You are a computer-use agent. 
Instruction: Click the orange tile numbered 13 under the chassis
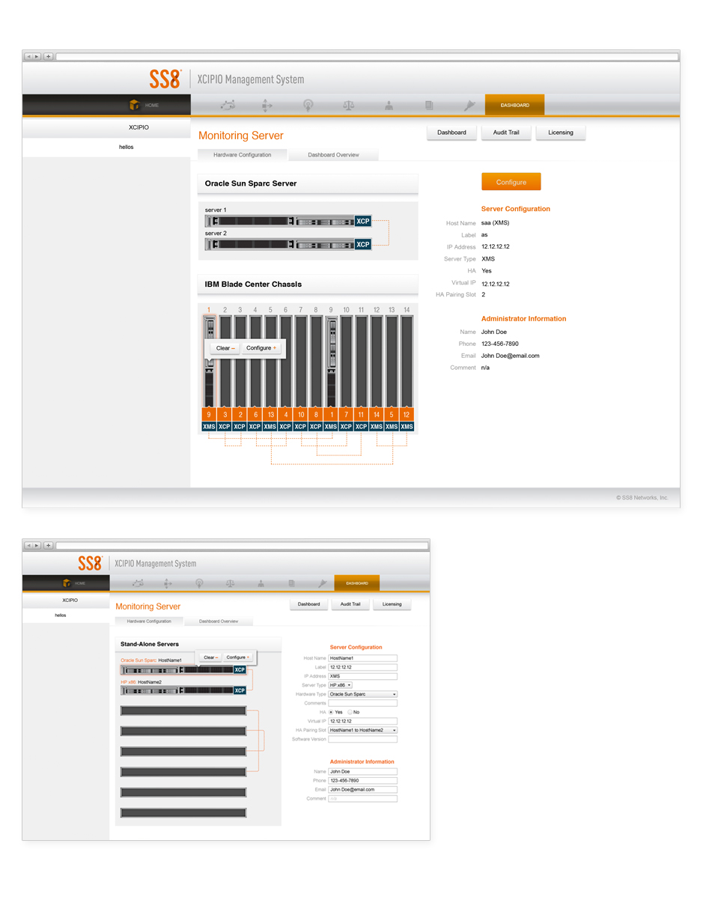coord(270,414)
